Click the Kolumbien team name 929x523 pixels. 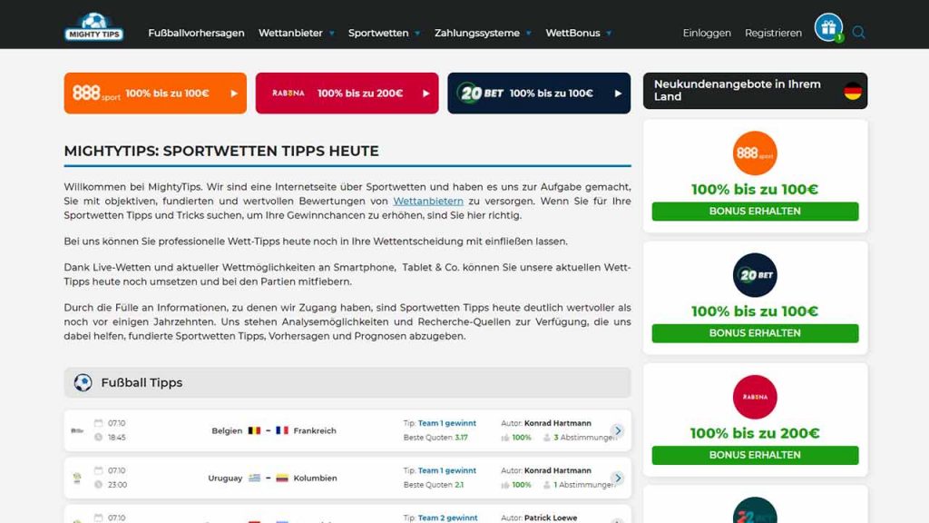pyautogui.click(x=315, y=478)
